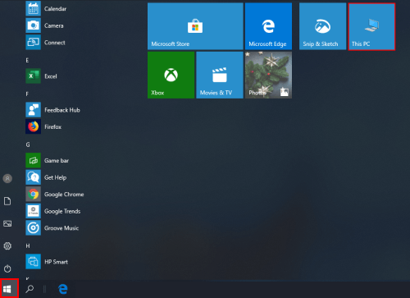
Task: Click the Google Chrome text label
Action: point(64,195)
